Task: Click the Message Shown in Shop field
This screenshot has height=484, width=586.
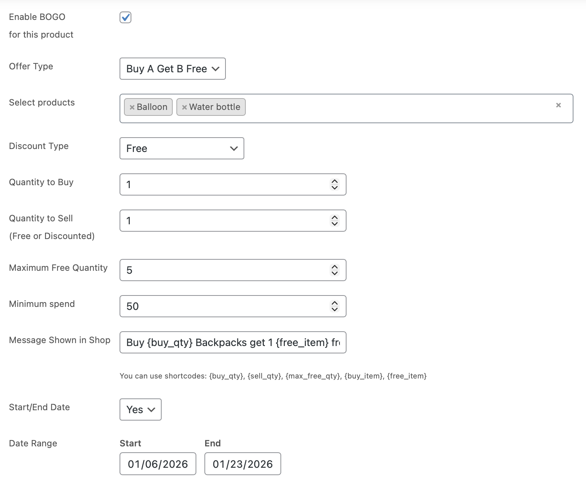Action: (x=232, y=342)
